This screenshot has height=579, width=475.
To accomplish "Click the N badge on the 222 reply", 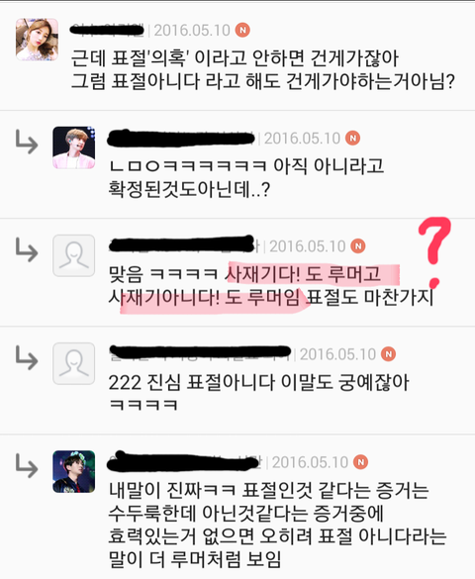I will (x=388, y=354).
